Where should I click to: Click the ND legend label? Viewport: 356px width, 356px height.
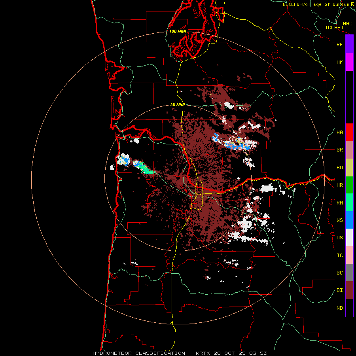click(339, 308)
